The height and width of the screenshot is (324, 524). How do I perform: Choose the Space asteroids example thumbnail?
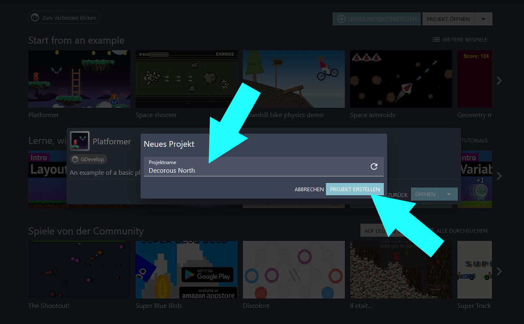(x=401, y=79)
